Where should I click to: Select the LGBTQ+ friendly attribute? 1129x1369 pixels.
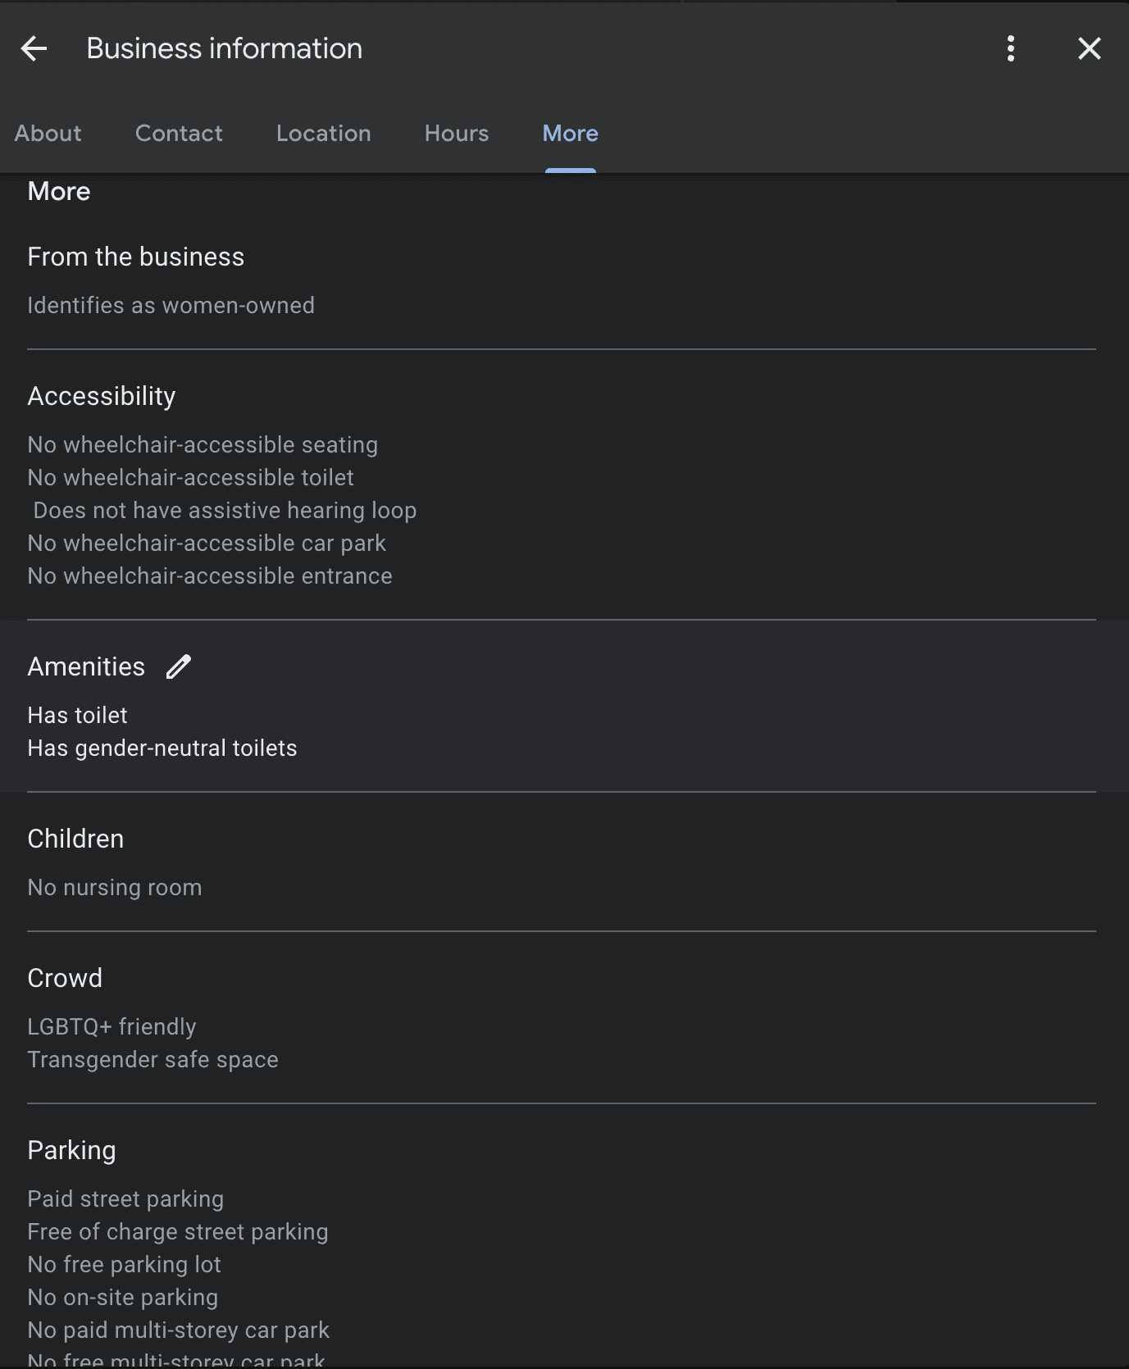pyautogui.click(x=112, y=1027)
